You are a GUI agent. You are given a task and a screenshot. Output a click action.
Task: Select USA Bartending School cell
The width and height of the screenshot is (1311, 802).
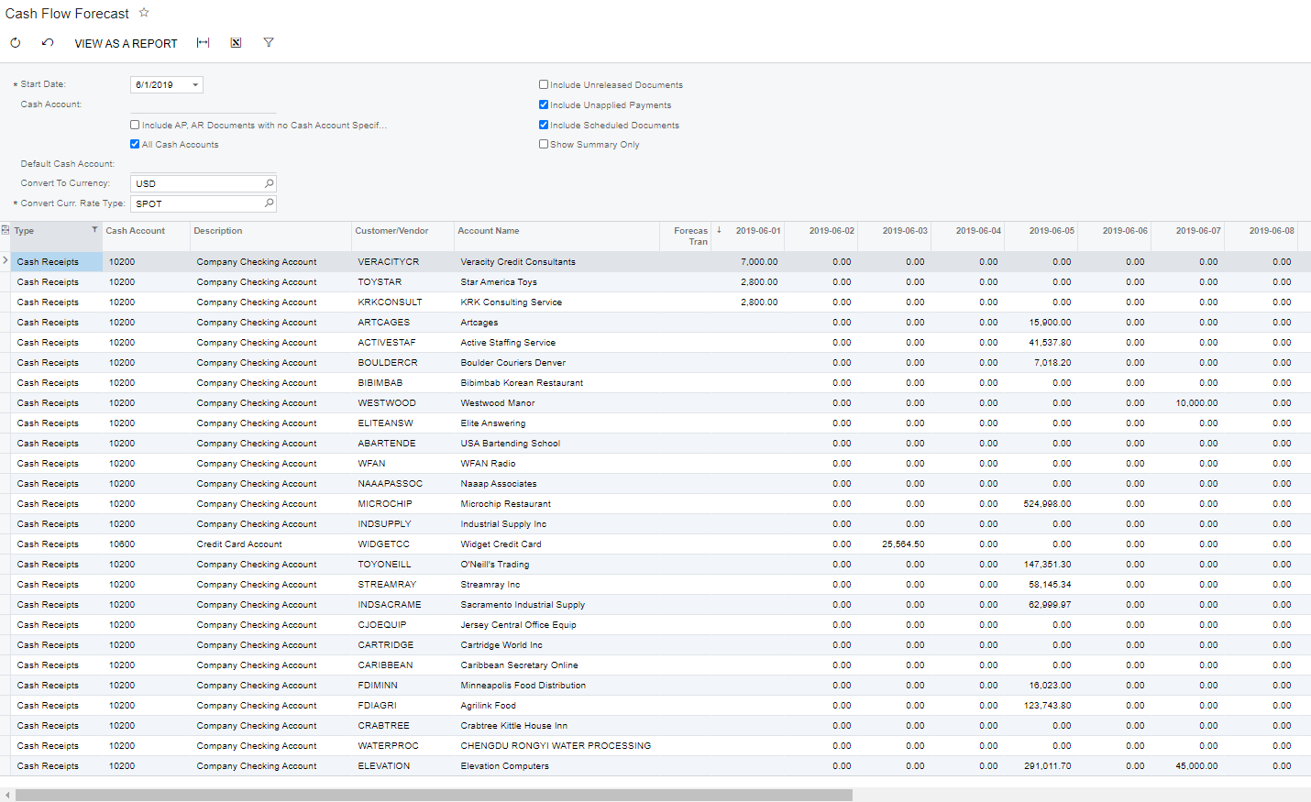556,444
